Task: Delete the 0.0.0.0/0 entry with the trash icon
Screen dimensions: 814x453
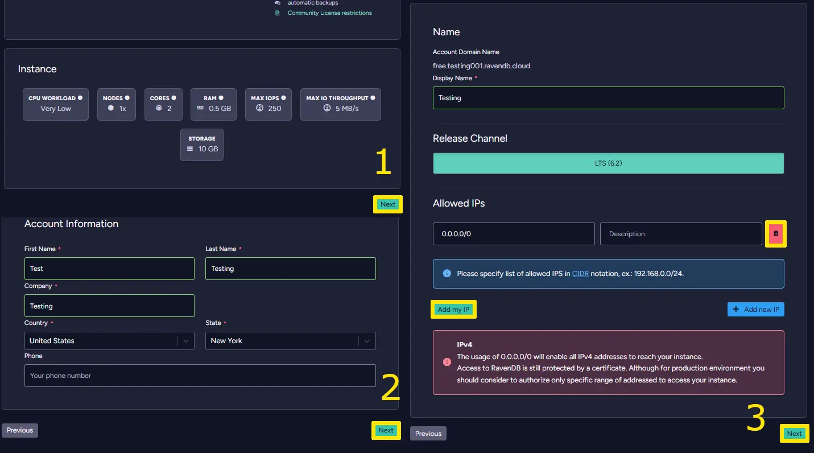Action: pyautogui.click(x=776, y=233)
